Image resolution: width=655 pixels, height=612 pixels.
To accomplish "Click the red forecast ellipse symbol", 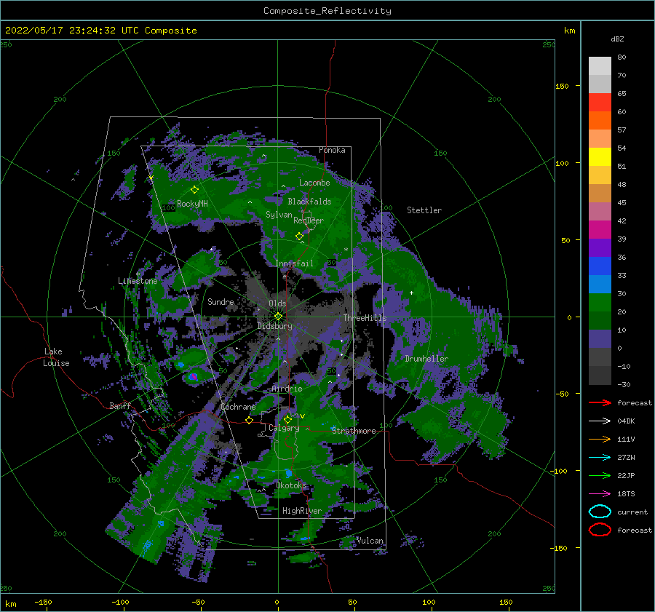I will coord(600,530).
